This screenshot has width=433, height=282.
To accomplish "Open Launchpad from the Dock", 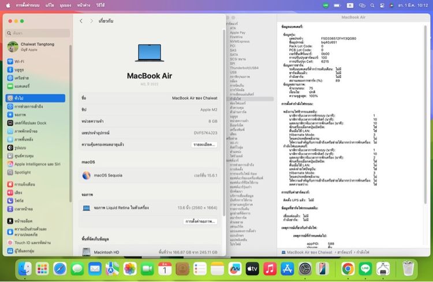I will pyautogui.click(x=42, y=269).
